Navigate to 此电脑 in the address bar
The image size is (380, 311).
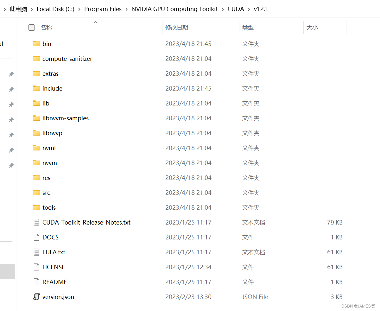tap(18, 9)
